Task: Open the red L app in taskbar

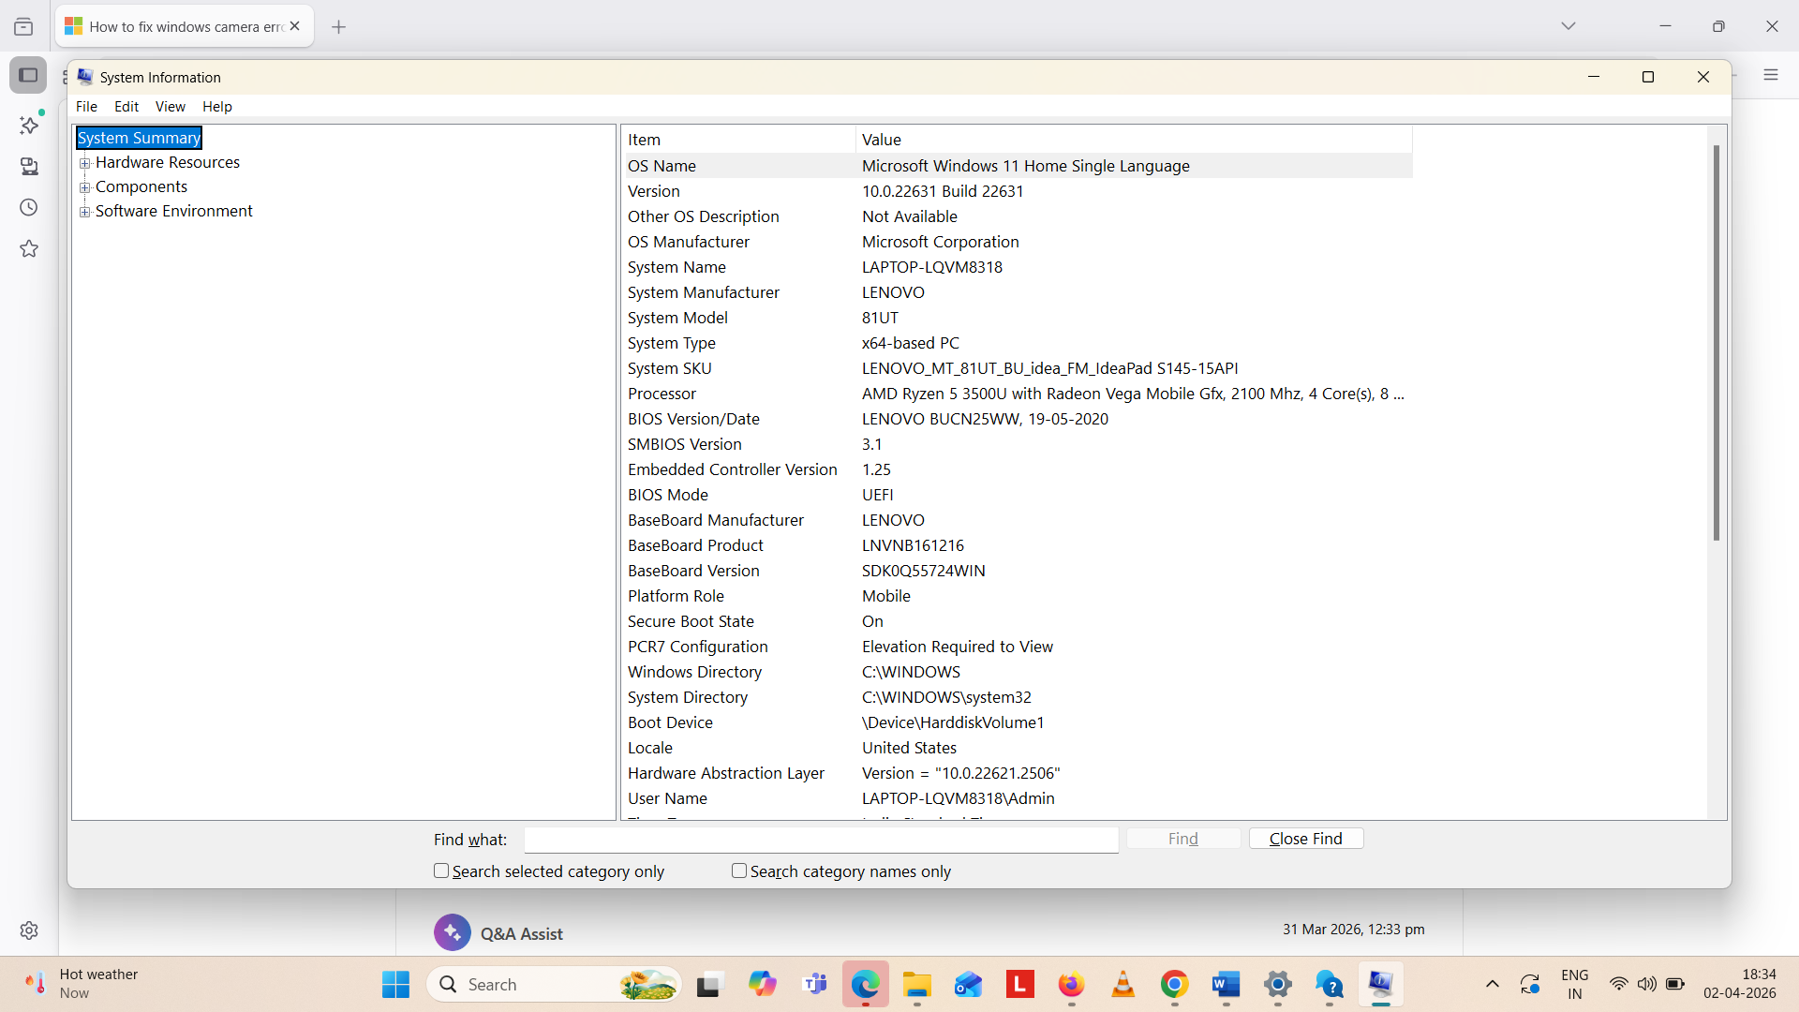Action: tap(1019, 984)
